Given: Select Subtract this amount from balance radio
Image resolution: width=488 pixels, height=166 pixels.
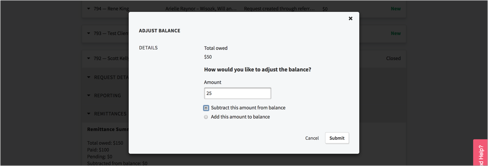Looking at the screenshot, I should (206, 108).
